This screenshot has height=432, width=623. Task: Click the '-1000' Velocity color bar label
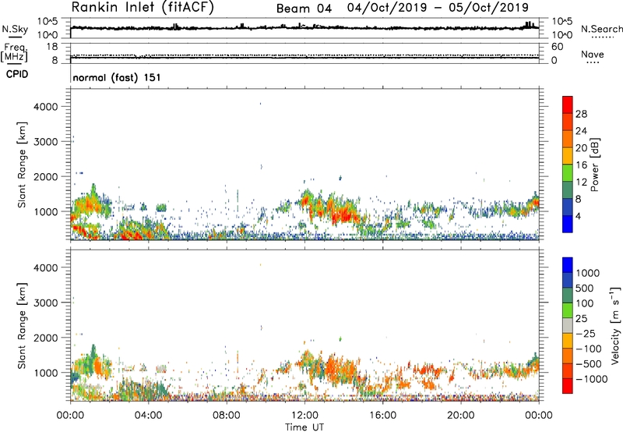[592, 379]
